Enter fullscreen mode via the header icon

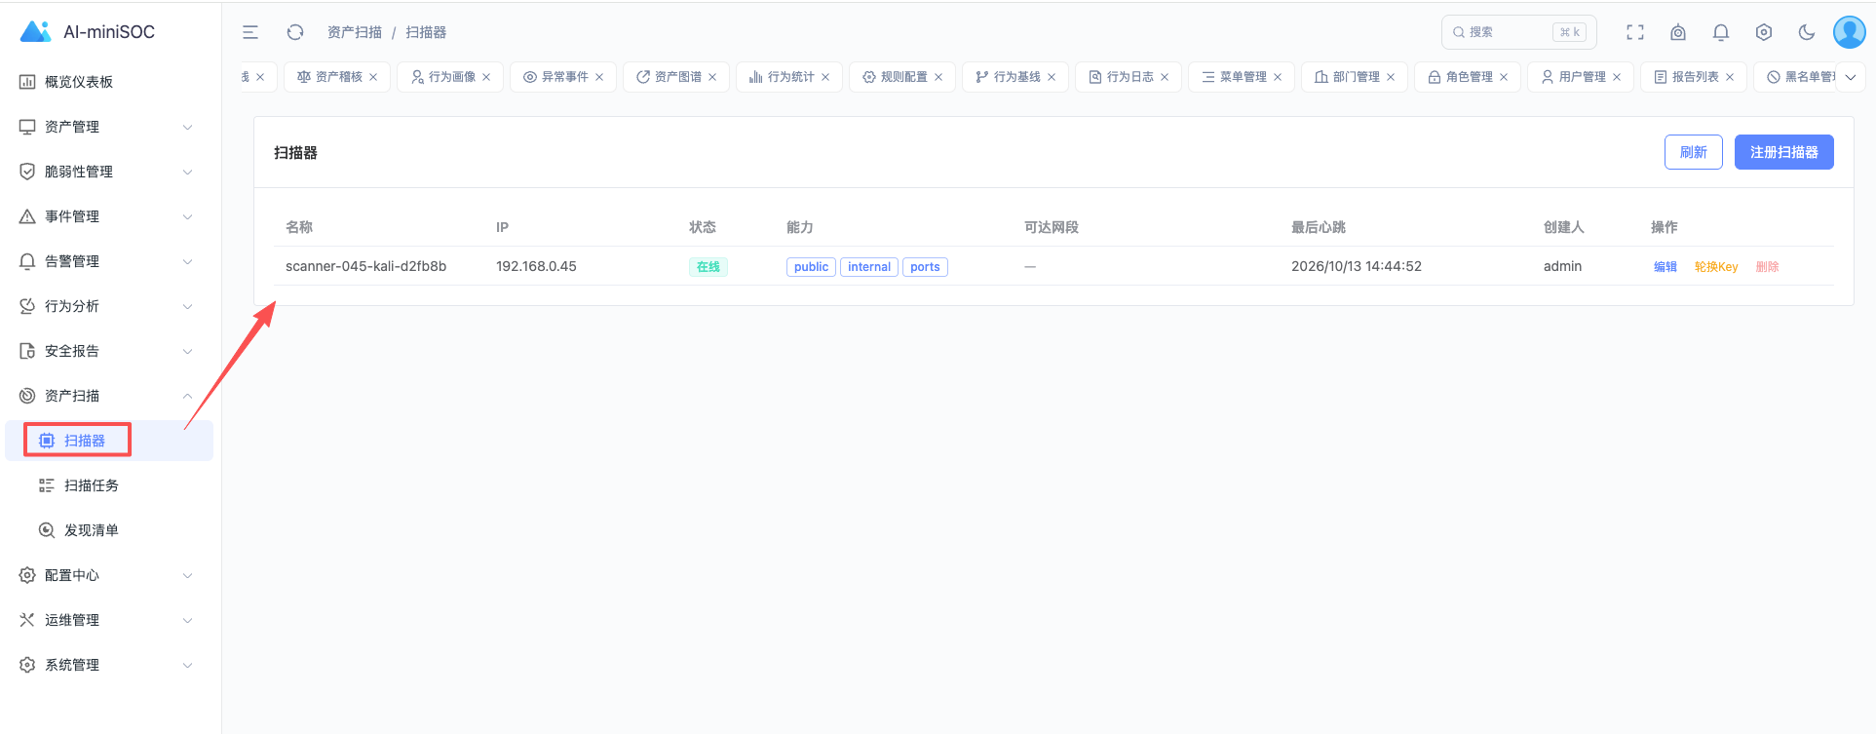click(1635, 32)
